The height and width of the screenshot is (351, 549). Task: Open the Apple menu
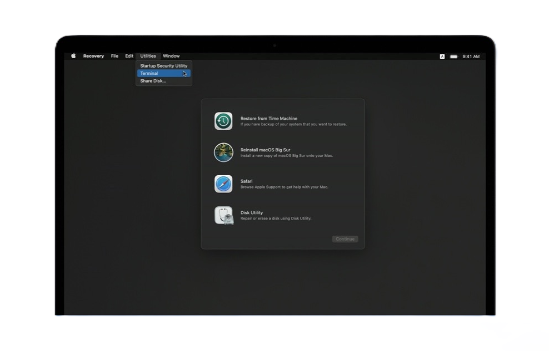click(x=73, y=56)
